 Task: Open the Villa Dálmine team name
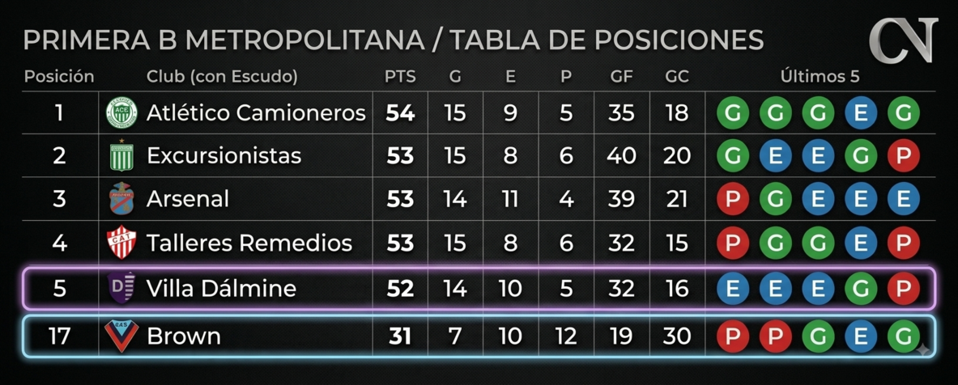(221, 288)
